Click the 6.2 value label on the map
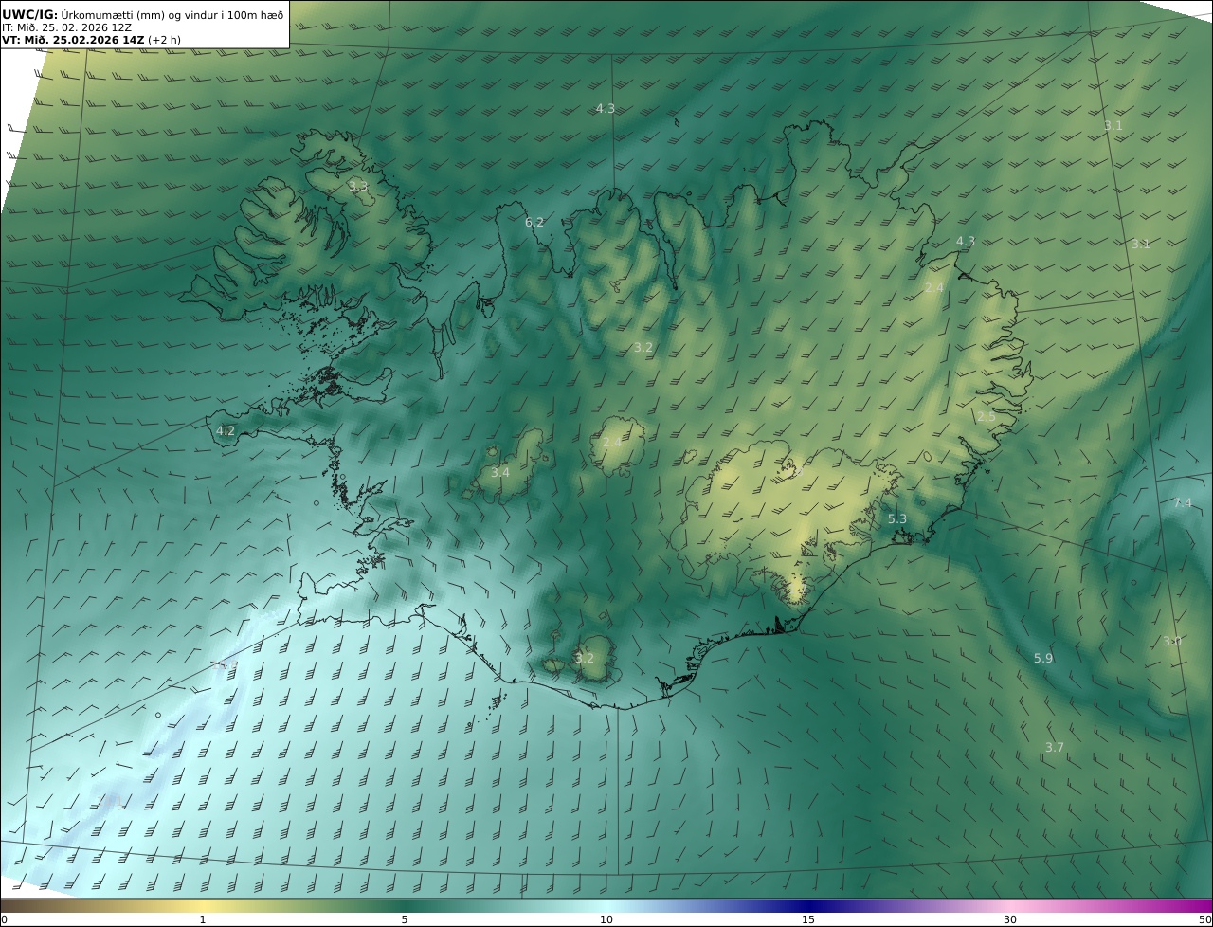1213x927 pixels. coord(534,223)
